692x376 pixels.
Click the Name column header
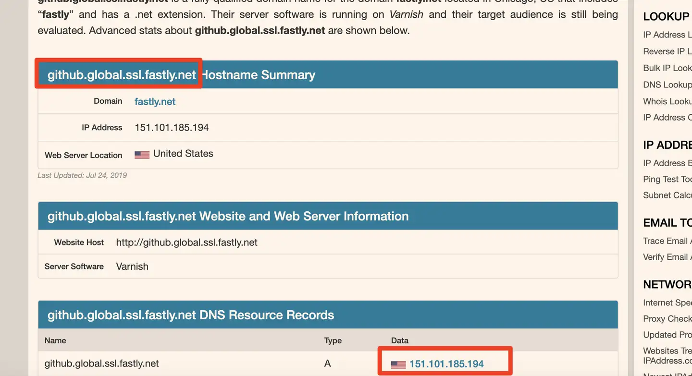tap(55, 340)
